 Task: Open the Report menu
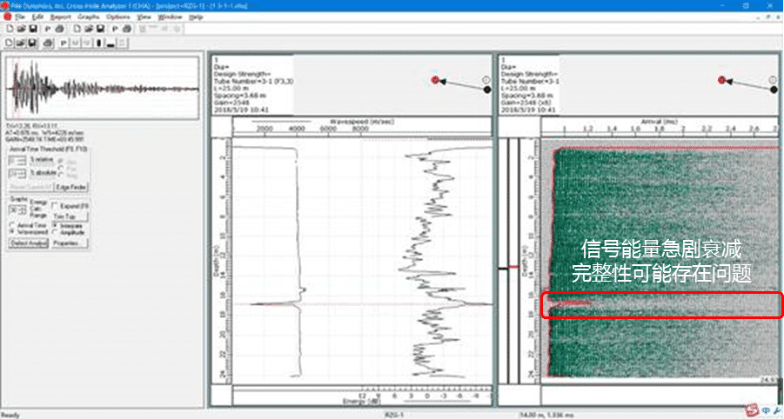(62, 17)
